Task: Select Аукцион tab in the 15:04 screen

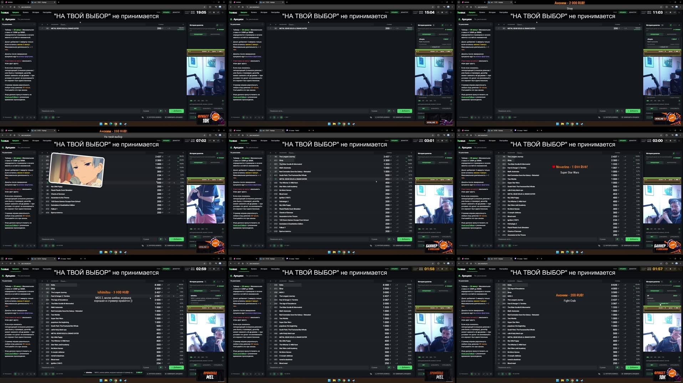Action: (x=244, y=12)
